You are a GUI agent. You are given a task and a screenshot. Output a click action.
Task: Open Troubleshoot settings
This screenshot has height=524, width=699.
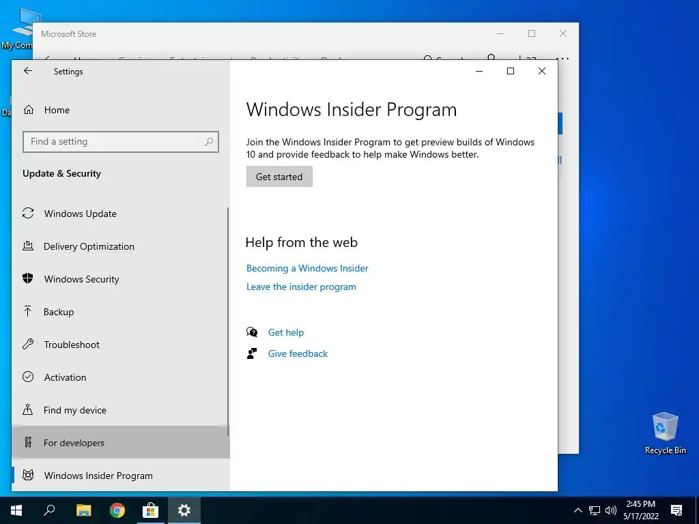(x=120, y=345)
